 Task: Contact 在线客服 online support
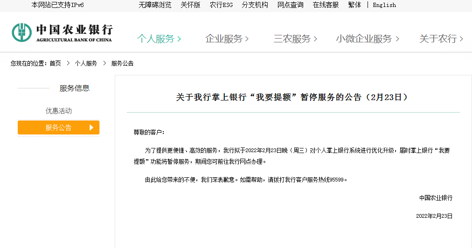[326, 5]
